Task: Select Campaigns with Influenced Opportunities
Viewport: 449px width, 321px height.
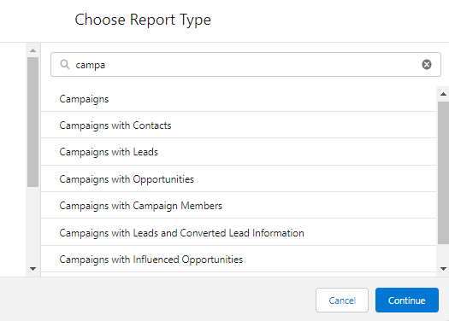Action: [x=239, y=259]
